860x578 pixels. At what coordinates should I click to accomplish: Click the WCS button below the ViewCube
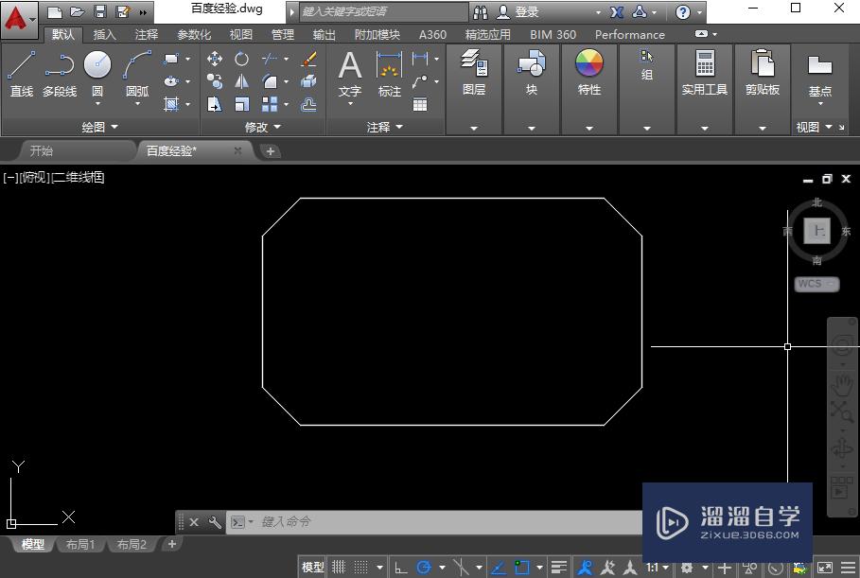click(x=815, y=283)
